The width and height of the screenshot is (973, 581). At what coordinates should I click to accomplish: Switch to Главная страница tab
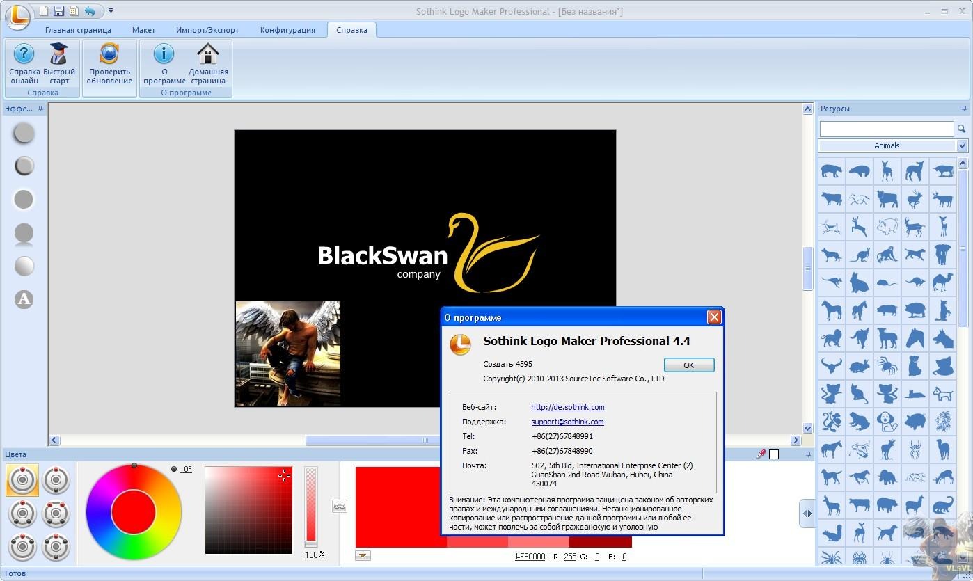pos(78,30)
